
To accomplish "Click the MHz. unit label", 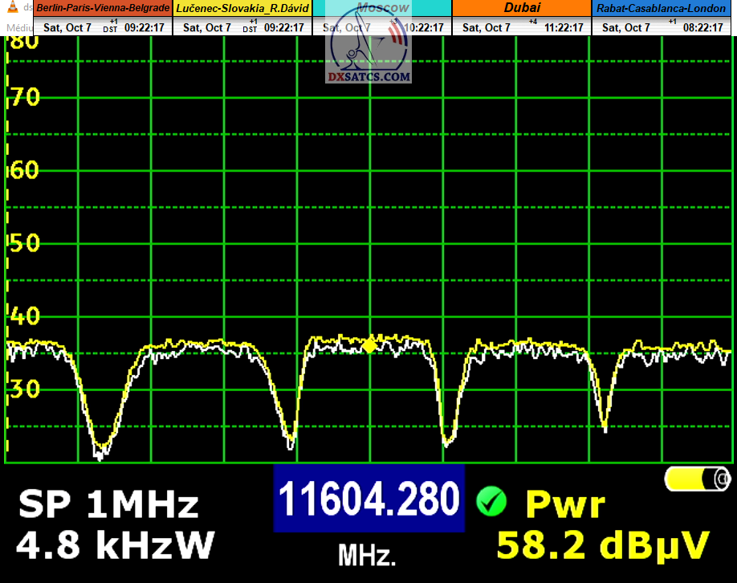I will click(x=367, y=555).
